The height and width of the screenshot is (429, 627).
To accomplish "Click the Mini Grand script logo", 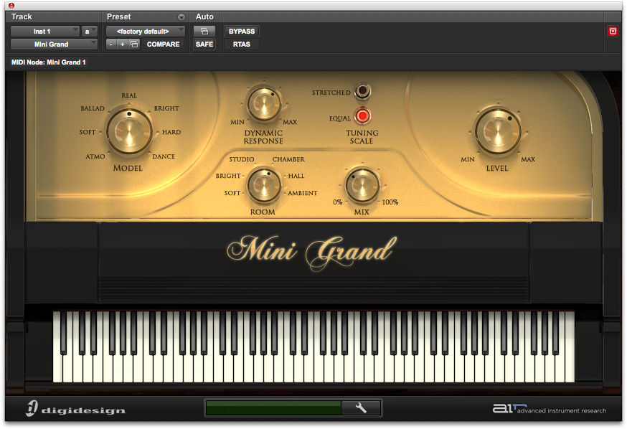I will point(312,252).
